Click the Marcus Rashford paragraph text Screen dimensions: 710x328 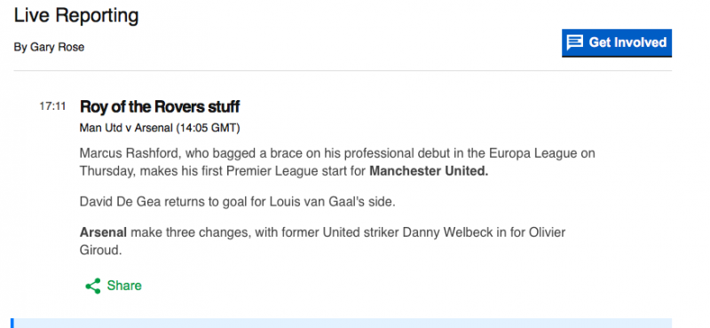tap(337, 162)
